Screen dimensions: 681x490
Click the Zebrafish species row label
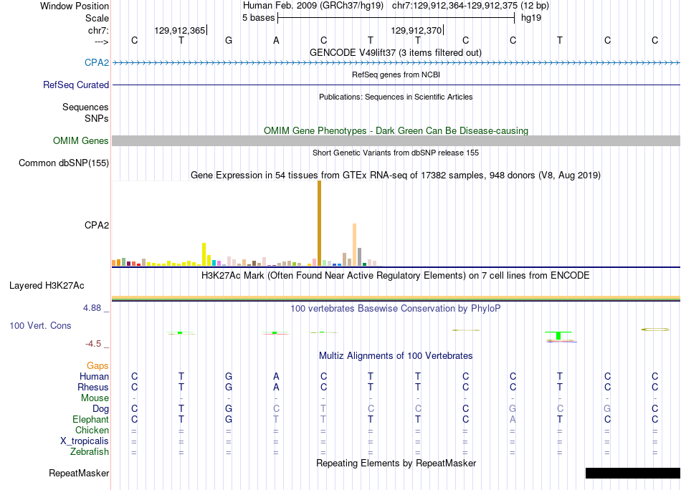point(90,452)
